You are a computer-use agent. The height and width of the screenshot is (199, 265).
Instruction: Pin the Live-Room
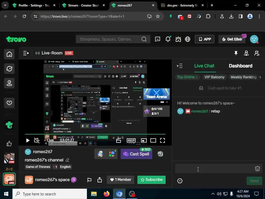point(236,53)
